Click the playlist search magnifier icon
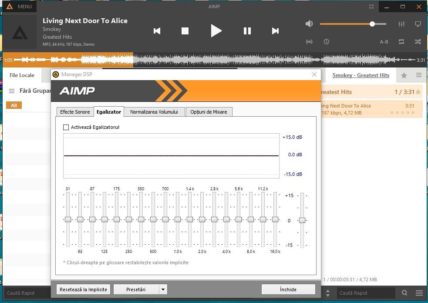The image size is (428, 303). [404, 293]
